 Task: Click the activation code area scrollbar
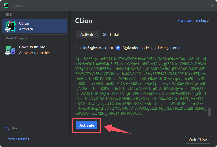click(210, 112)
